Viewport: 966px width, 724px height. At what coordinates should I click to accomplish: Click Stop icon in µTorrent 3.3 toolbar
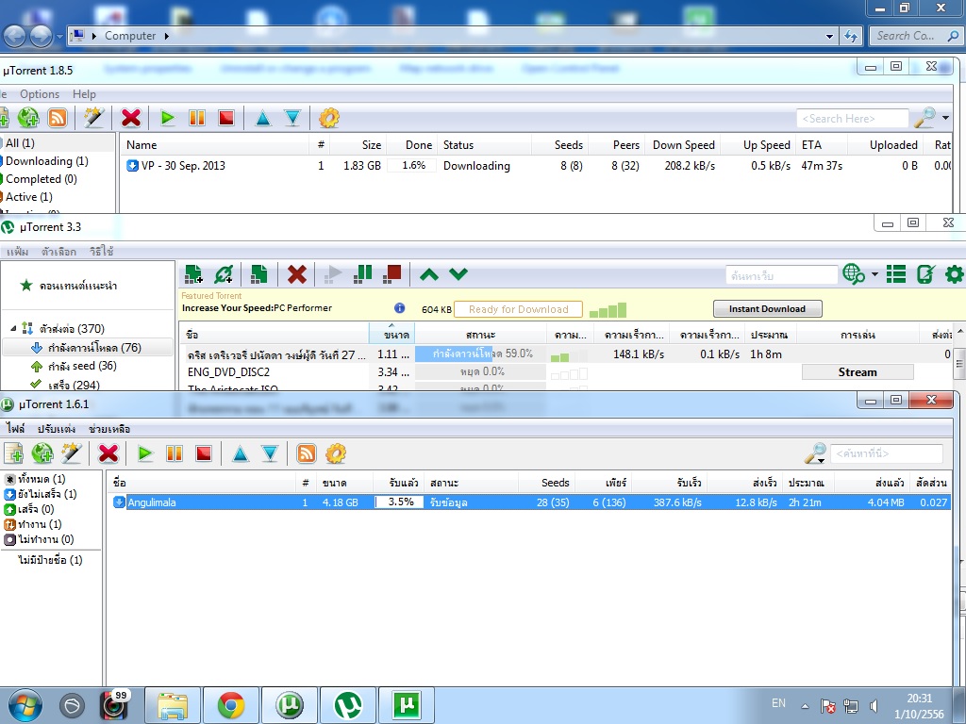tap(391, 274)
